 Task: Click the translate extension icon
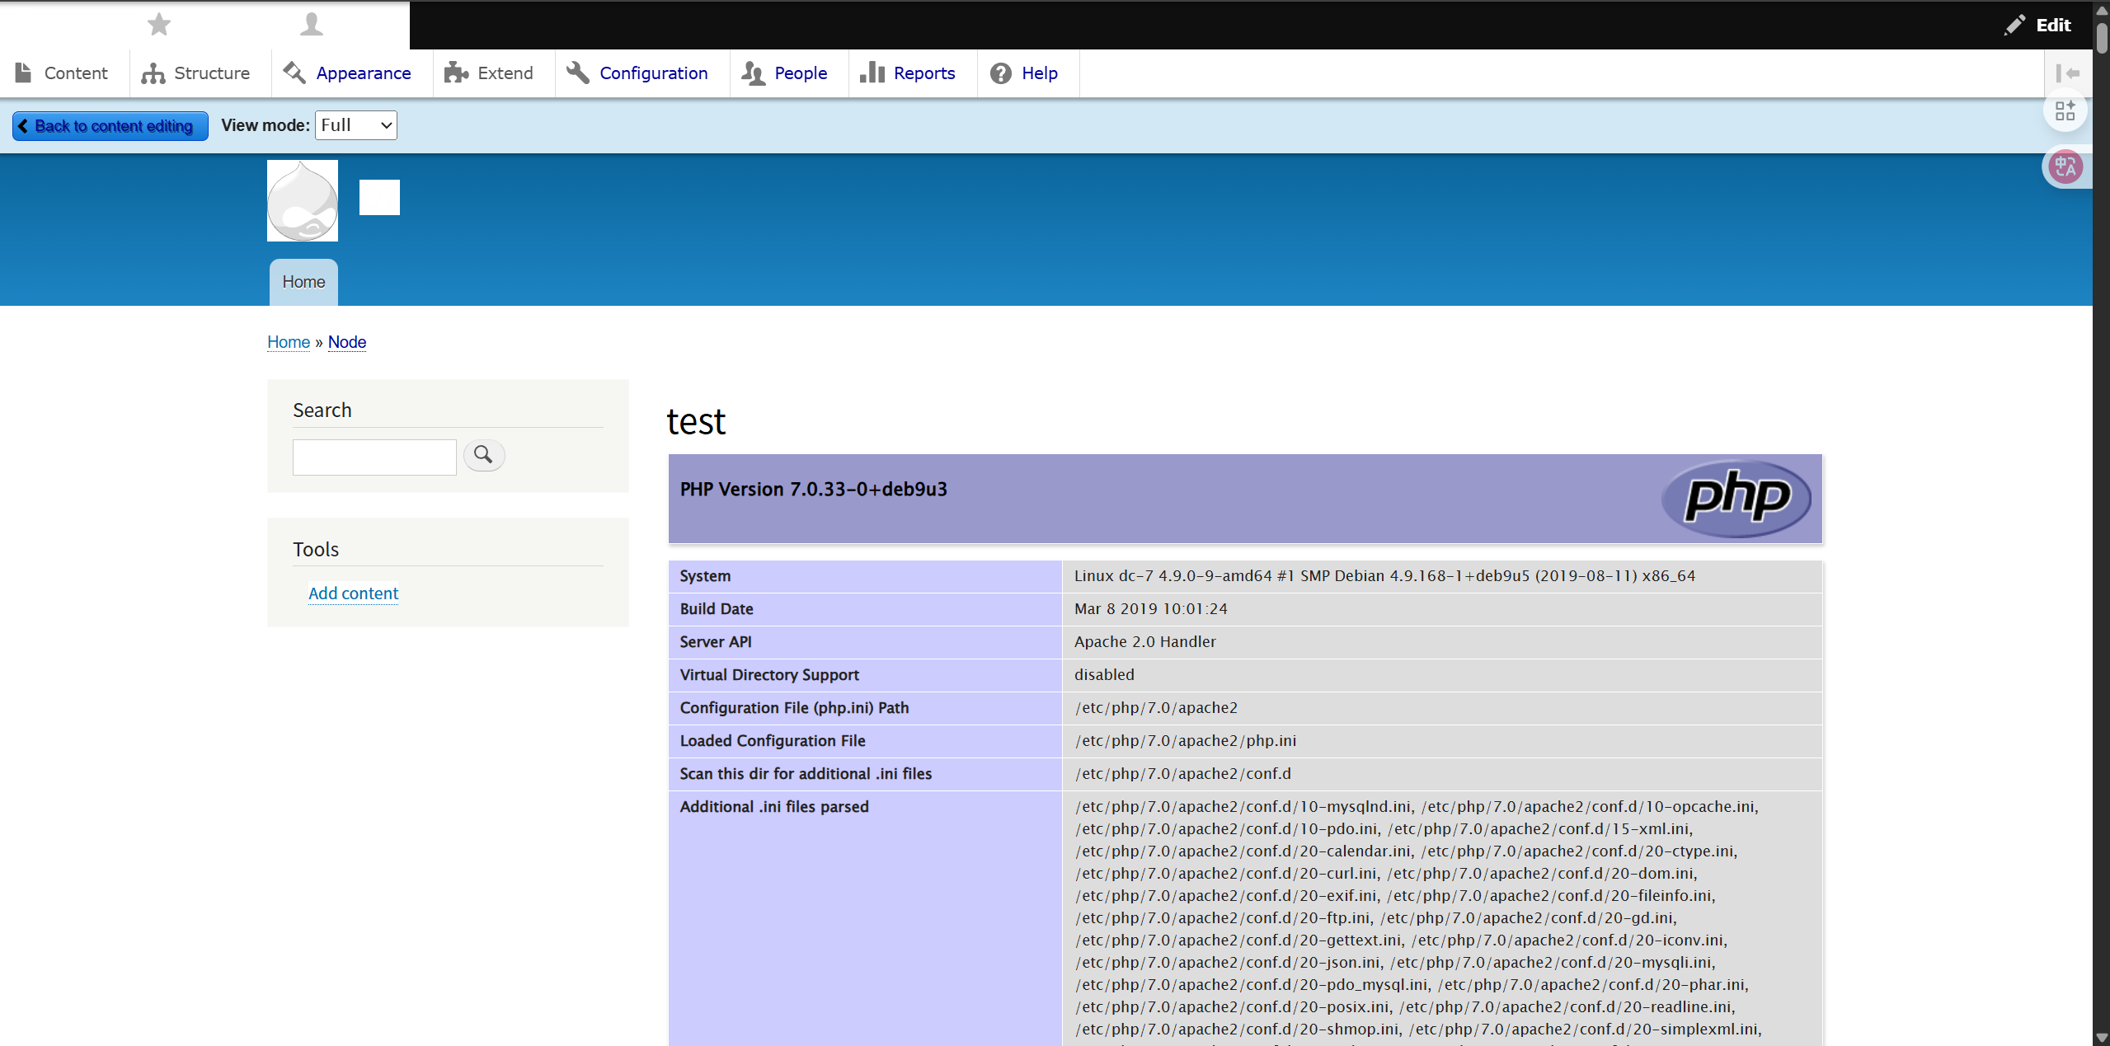coord(2065,167)
